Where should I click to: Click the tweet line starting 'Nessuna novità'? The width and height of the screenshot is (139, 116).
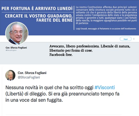tap(60, 88)
